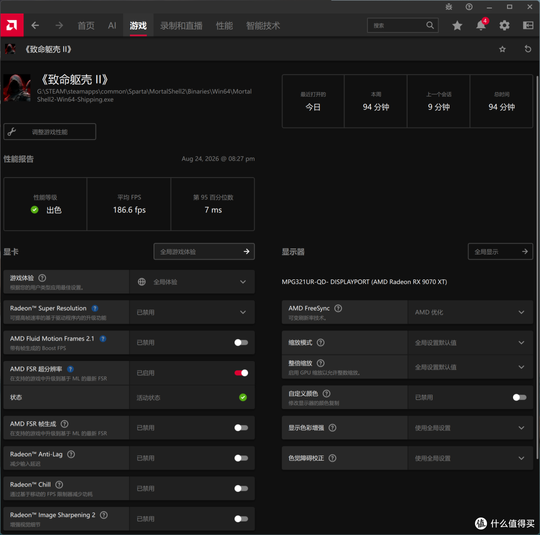Click the MPG321UR-QD display name text
The height and width of the screenshot is (535, 540).
coord(364,282)
